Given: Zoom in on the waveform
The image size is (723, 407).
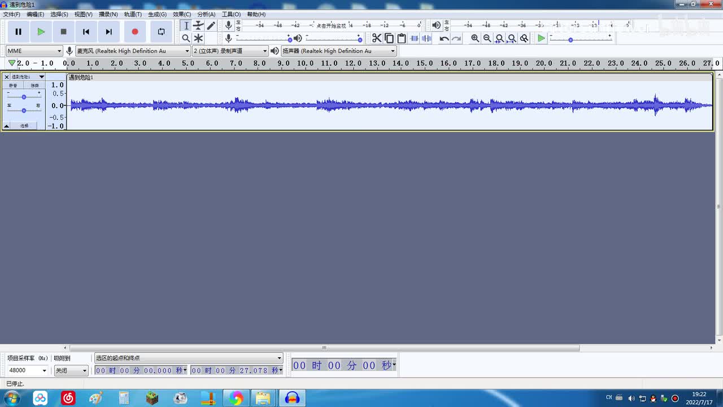Looking at the screenshot, I should coord(475,38).
